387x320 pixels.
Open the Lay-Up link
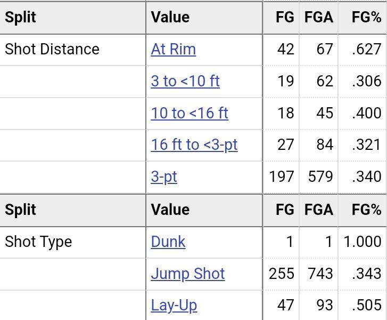[x=174, y=306]
